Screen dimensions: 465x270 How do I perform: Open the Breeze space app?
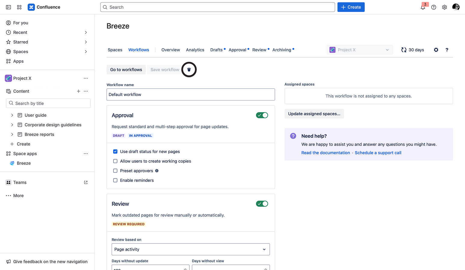[23, 163]
